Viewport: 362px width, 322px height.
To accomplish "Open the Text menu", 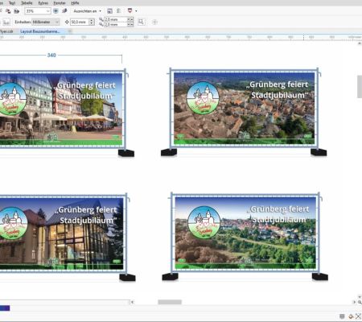I will [x=12, y=2].
